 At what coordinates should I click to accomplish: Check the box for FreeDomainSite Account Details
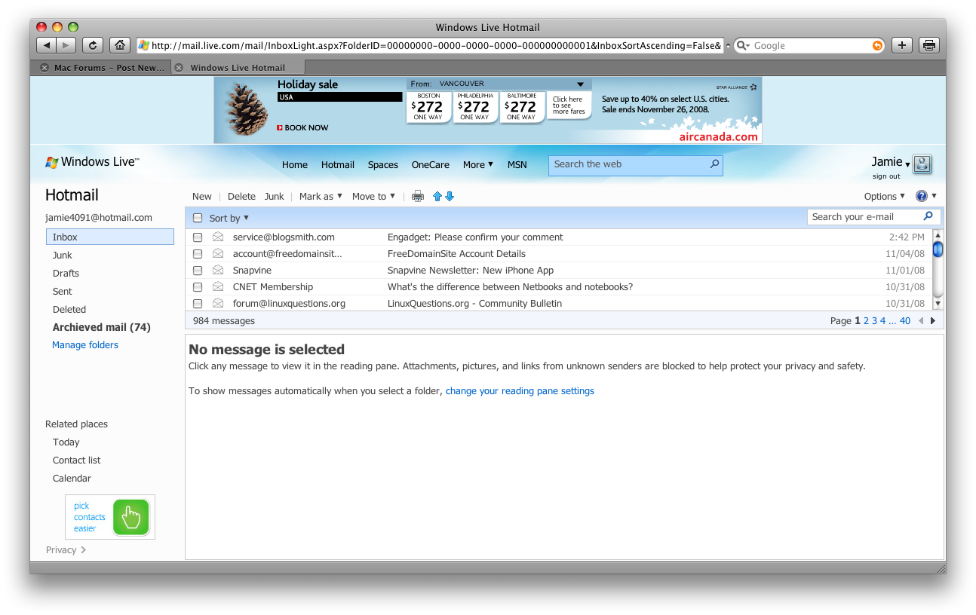[x=198, y=254]
